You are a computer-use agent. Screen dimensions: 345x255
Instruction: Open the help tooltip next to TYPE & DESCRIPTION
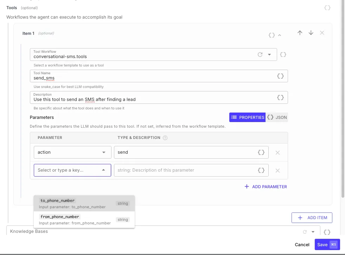[x=165, y=138]
